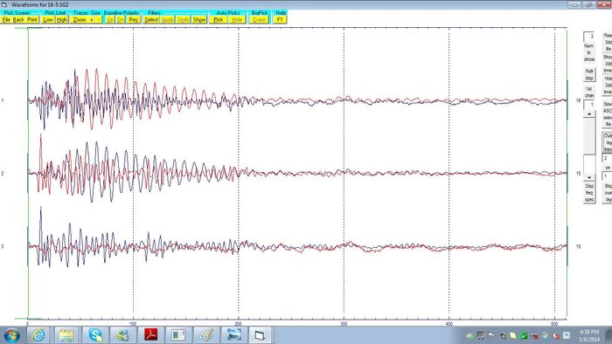Open the Paint palette taskbar icon
Image resolution: width=612 pixels, height=344 pixels.
[x=206, y=335]
